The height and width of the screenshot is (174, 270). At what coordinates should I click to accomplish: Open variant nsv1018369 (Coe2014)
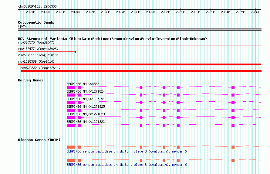click(x=36, y=61)
